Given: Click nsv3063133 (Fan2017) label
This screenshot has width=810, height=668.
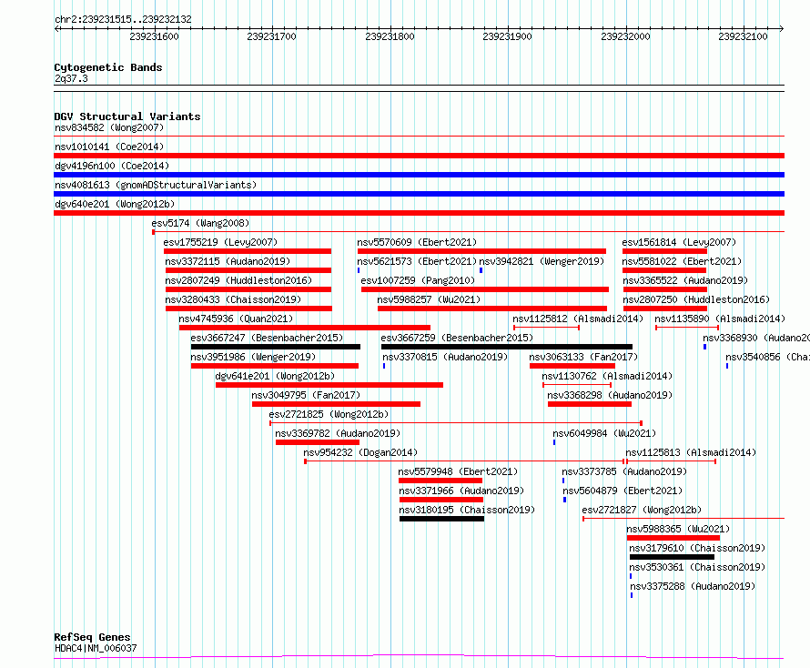Looking at the screenshot, I should [x=583, y=357].
